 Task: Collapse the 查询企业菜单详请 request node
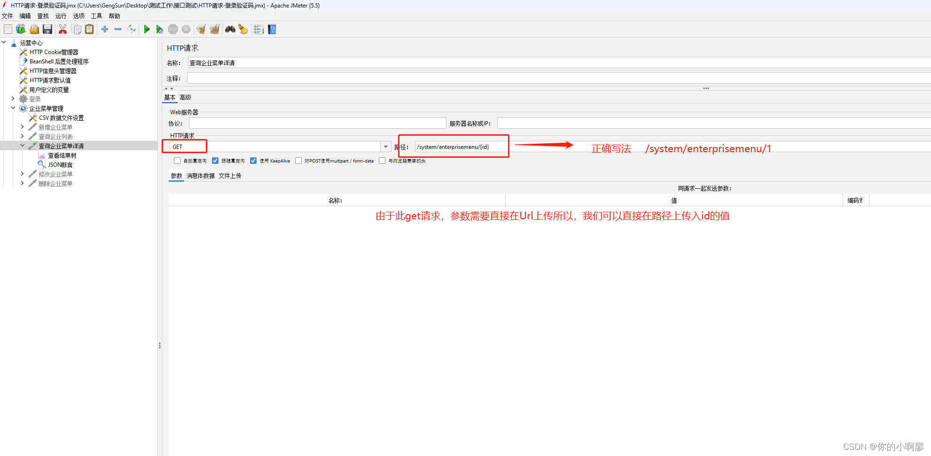tap(22, 146)
